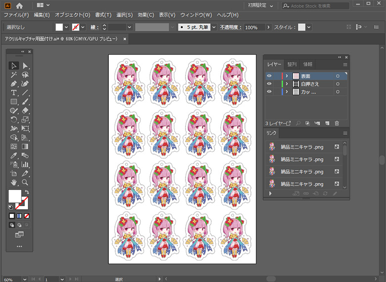Image resolution: width=386 pixels, height=282 pixels.
Task: Select the Curvature tool
Action: [x=25, y=84]
